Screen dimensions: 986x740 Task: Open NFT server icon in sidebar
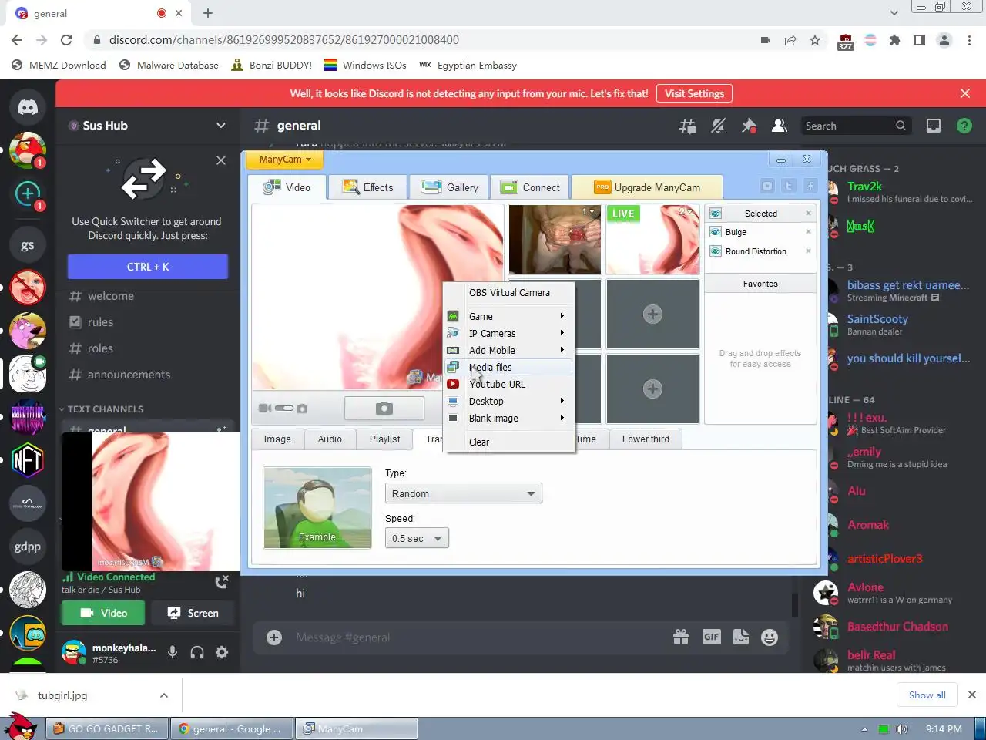[x=28, y=460]
